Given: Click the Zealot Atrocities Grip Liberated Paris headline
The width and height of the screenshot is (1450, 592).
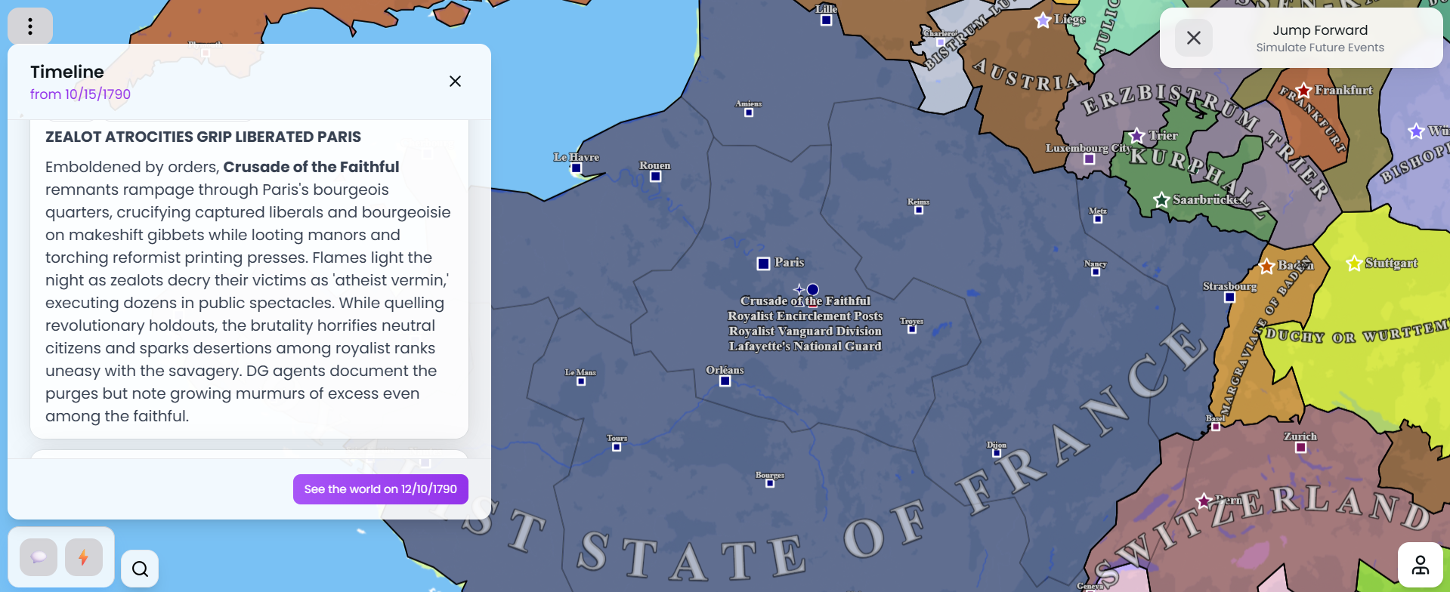Looking at the screenshot, I should (203, 137).
